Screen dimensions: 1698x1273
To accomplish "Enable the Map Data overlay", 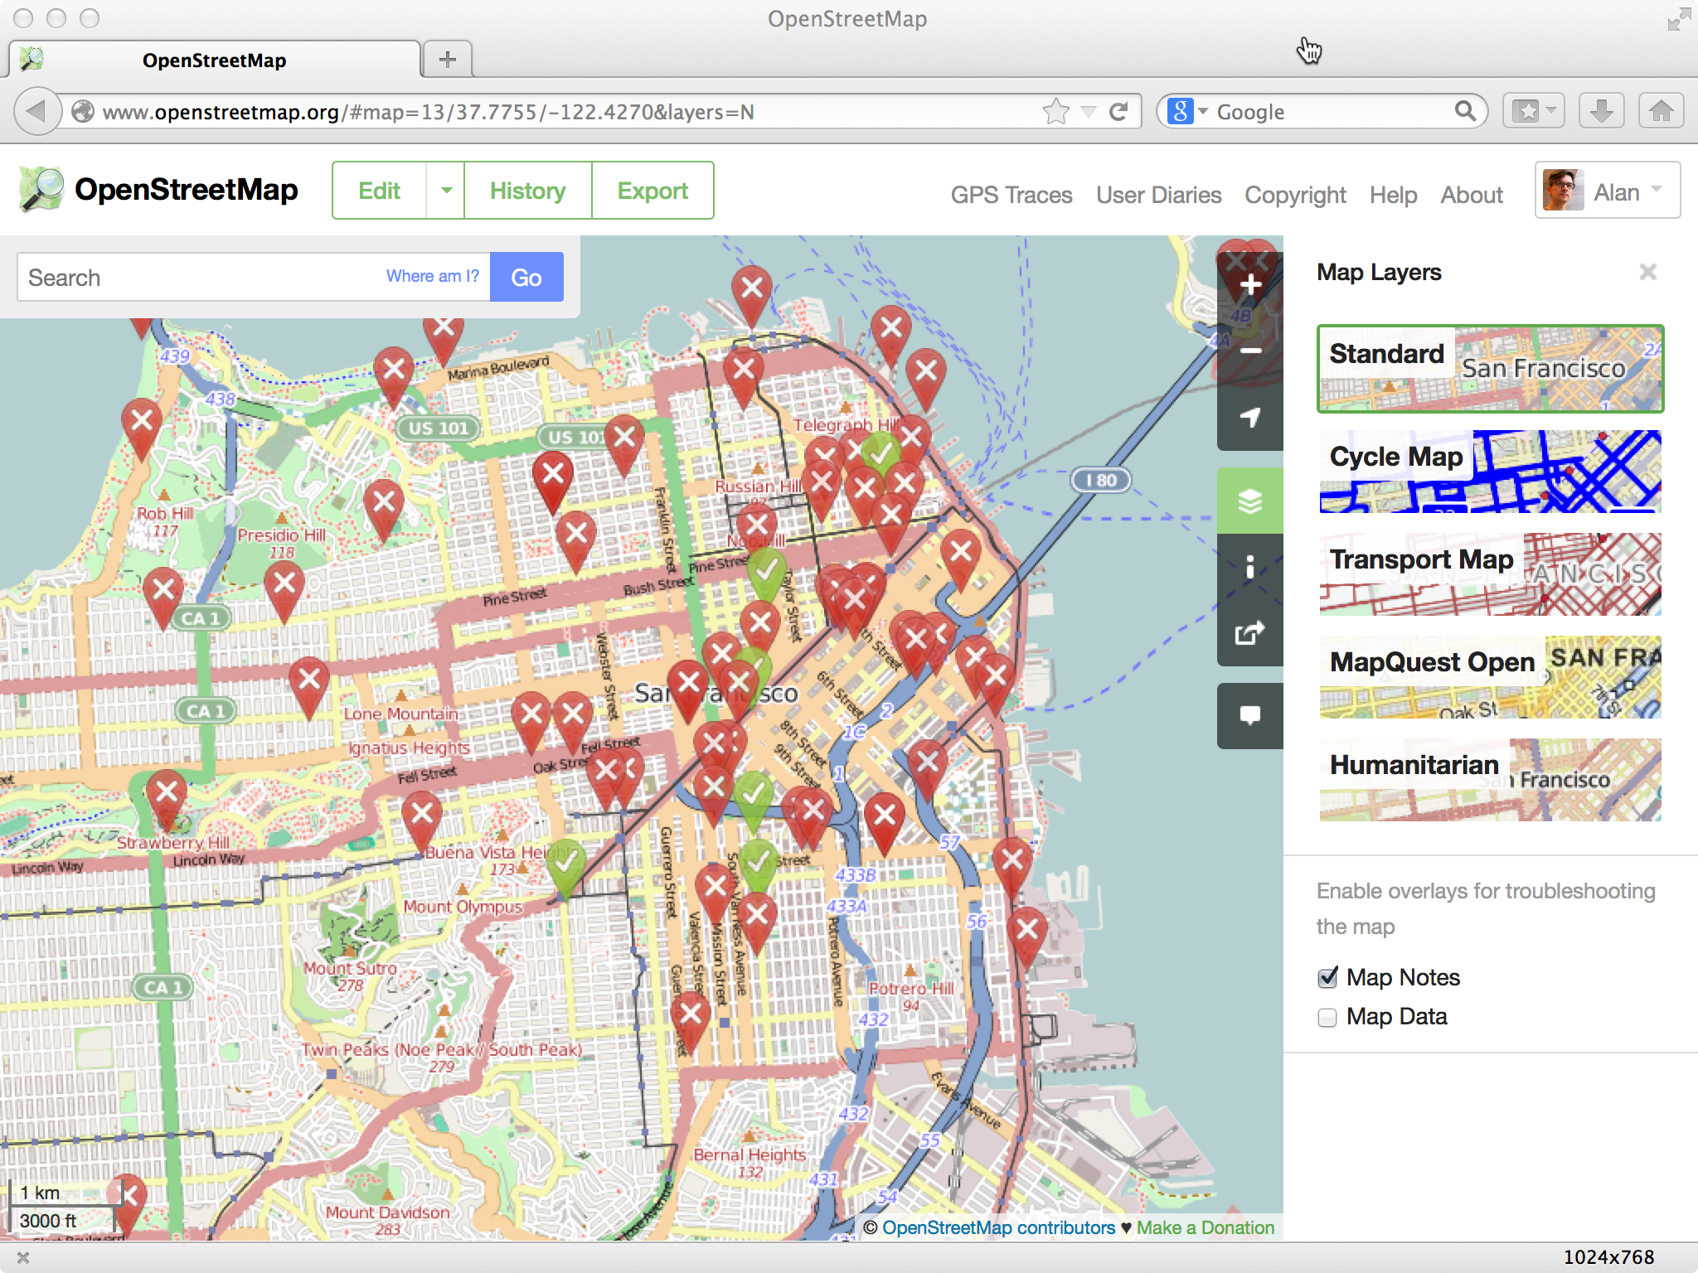I will pyautogui.click(x=1327, y=1018).
